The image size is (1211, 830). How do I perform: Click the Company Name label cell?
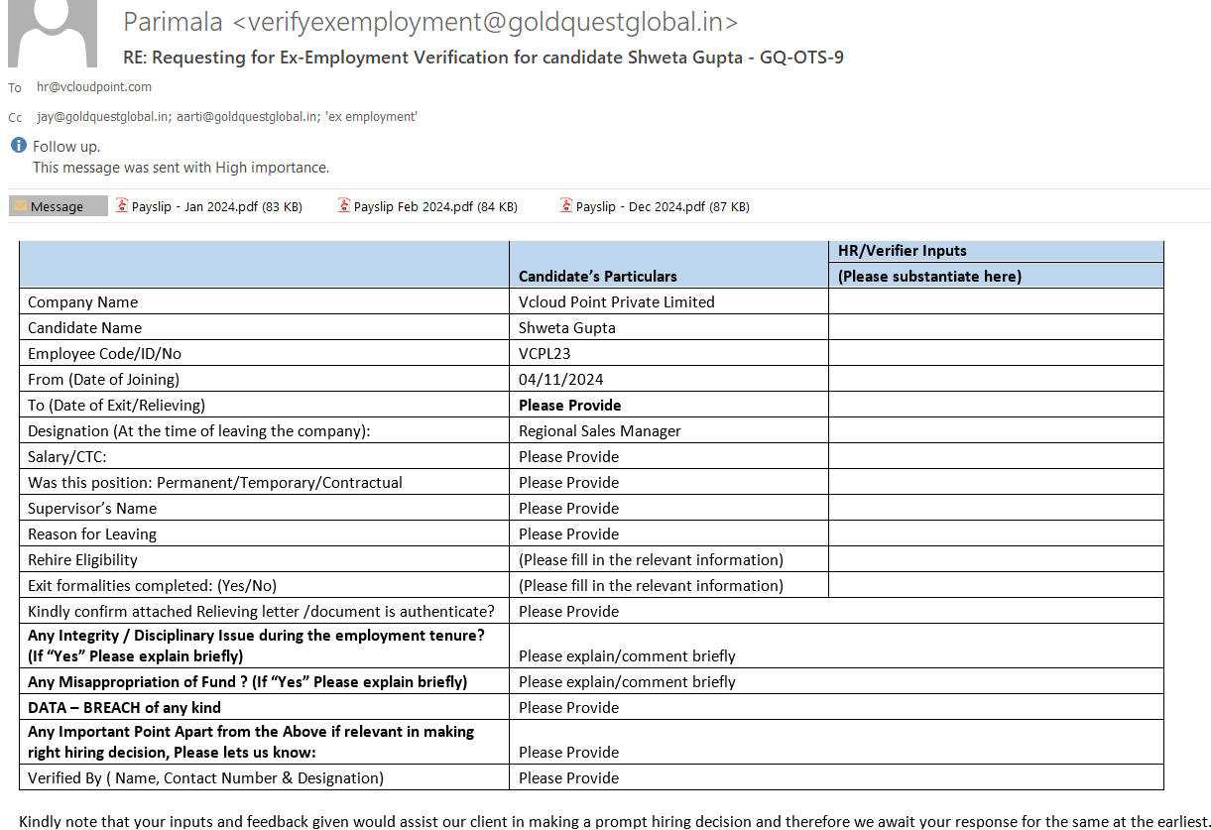[x=264, y=301]
